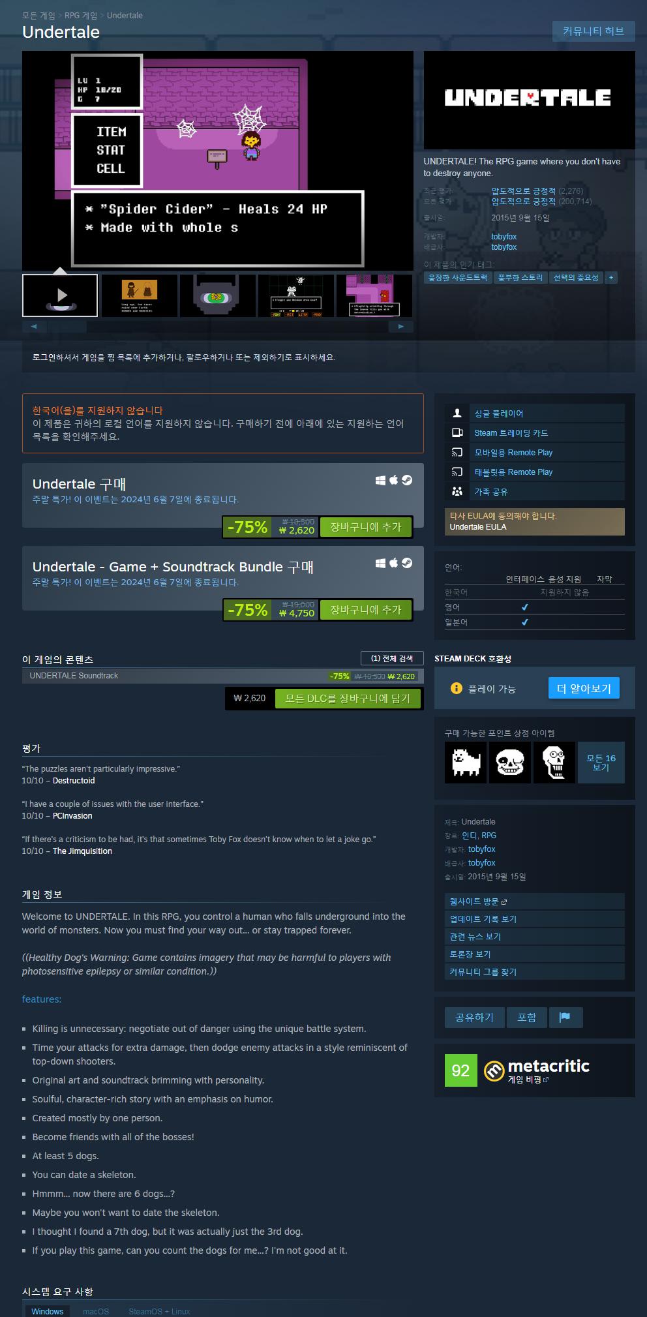Image resolution: width=647 pixels, height=1317 pixels.
Task: Open the Papyrus skull point shop item
Action: (554, 762)
